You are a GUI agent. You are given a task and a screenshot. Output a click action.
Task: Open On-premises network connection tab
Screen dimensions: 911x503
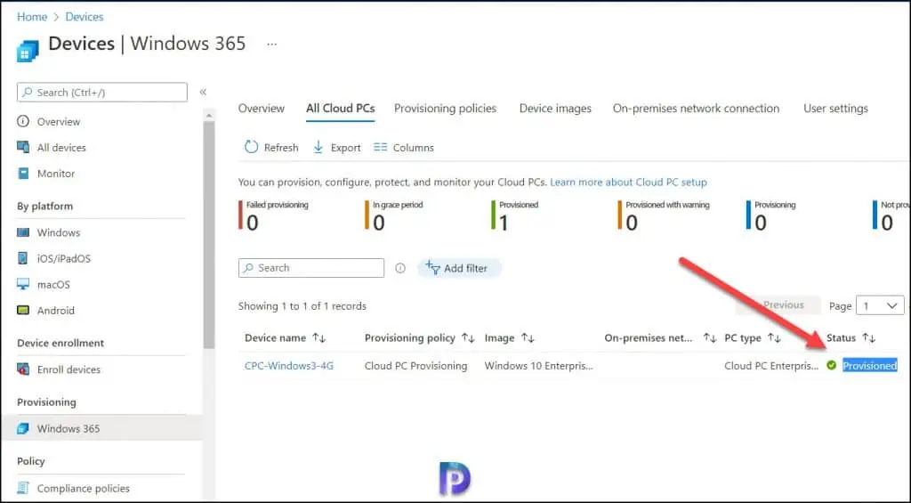coord(696,108)
